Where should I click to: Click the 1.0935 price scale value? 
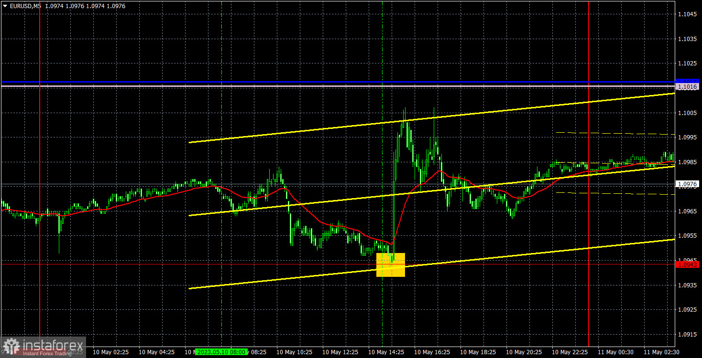tap(687, 285)
